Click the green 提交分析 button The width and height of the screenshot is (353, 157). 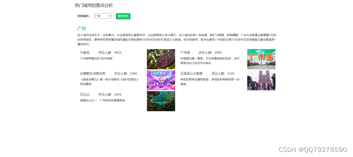pyautogui.click(x=123, y=16)
